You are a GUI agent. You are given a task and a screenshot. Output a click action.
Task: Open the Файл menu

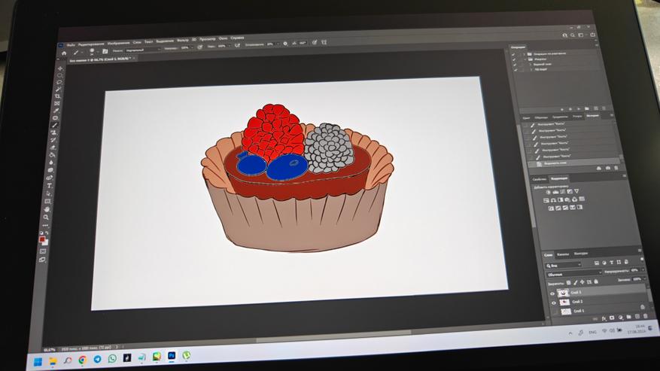(71, 44)
